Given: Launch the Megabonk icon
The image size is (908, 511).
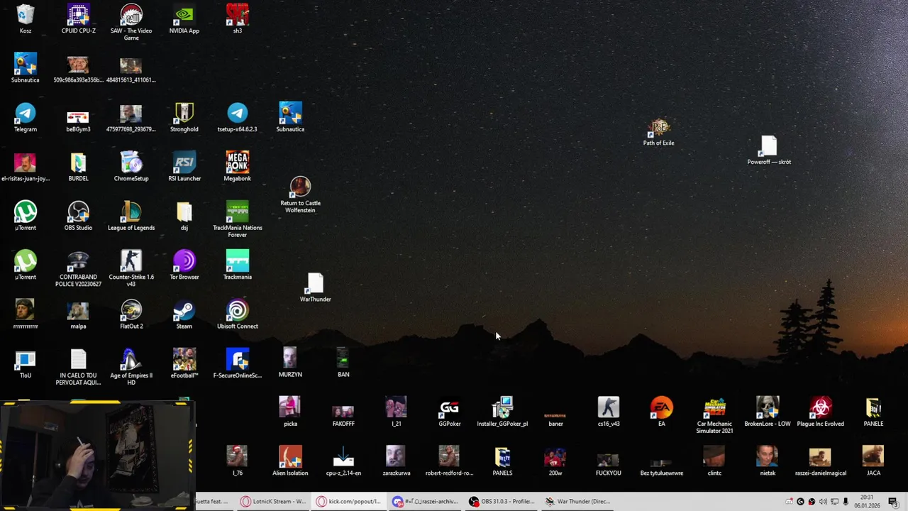Looking at the screenshot, I should [x=238, y=166].
